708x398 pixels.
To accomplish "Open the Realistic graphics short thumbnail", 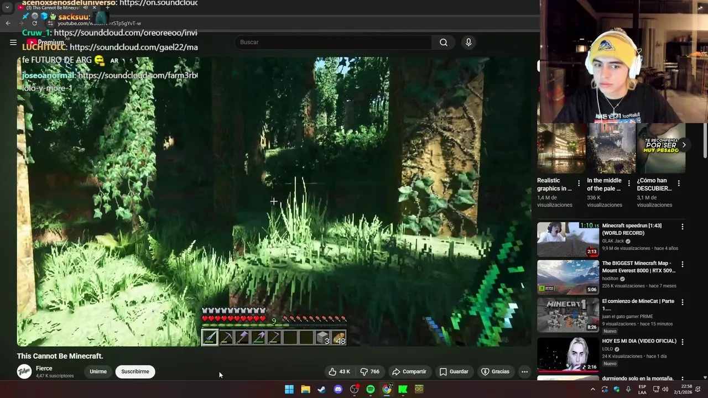I will pos(561,148).
